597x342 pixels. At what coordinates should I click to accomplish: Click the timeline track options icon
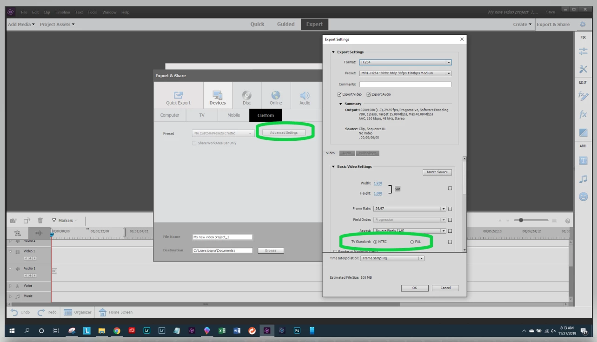click(x=18, y=233)
